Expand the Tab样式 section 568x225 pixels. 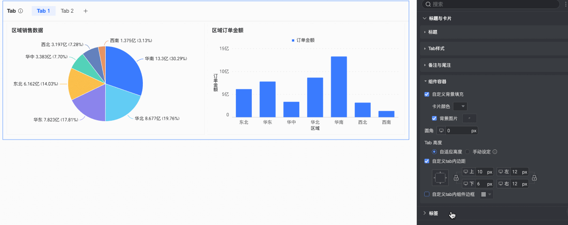coord(436,48)
